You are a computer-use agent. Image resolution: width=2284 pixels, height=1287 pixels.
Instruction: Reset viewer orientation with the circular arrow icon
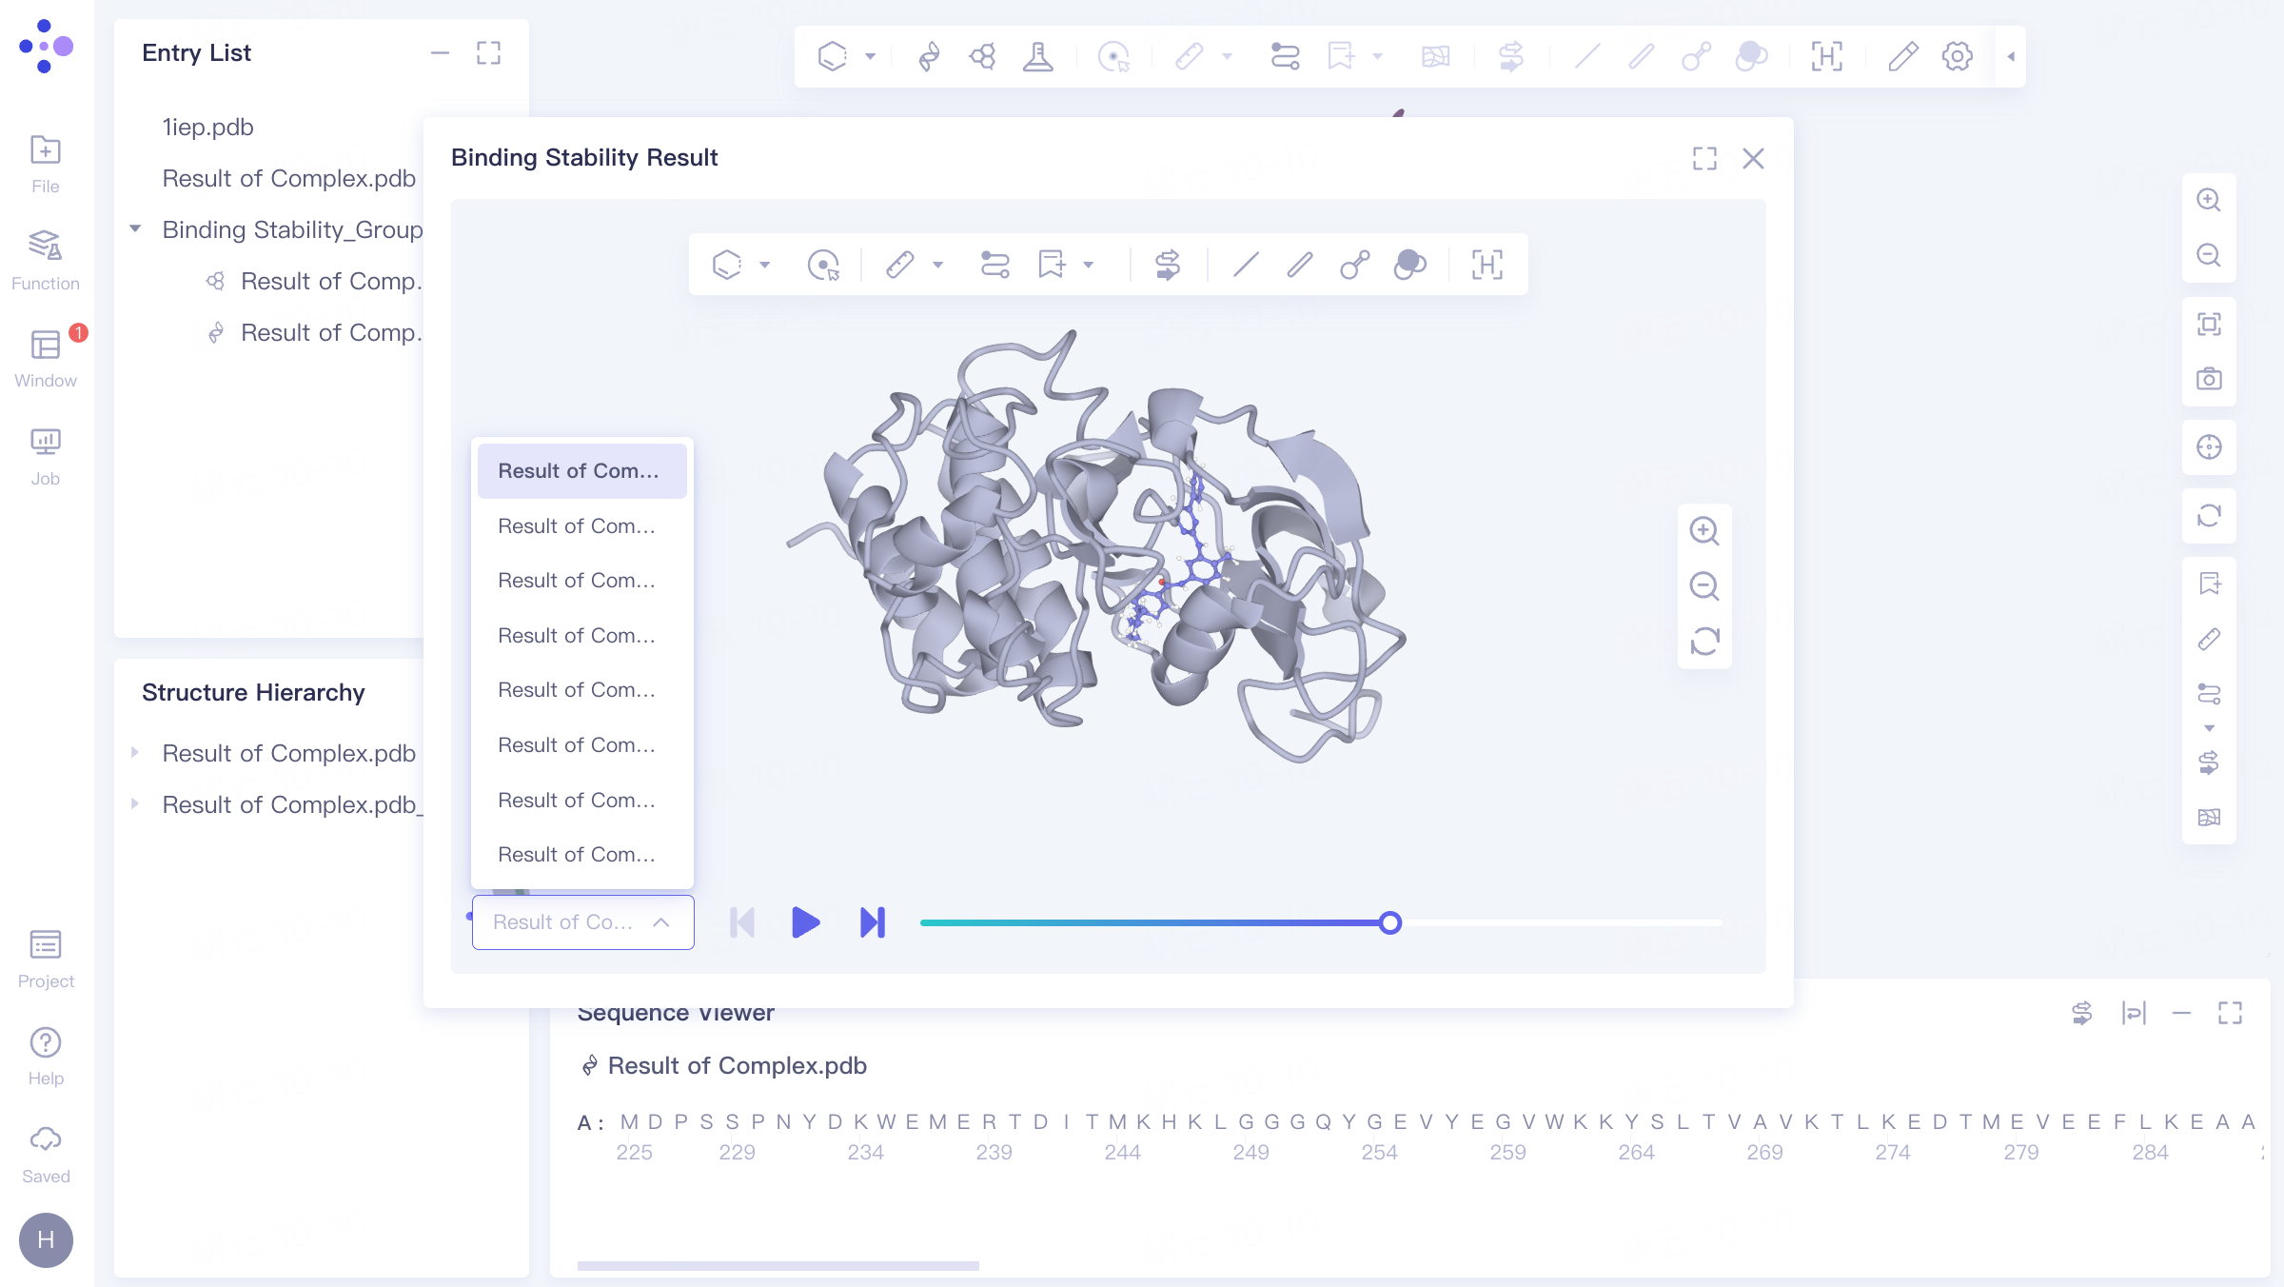2210,516
